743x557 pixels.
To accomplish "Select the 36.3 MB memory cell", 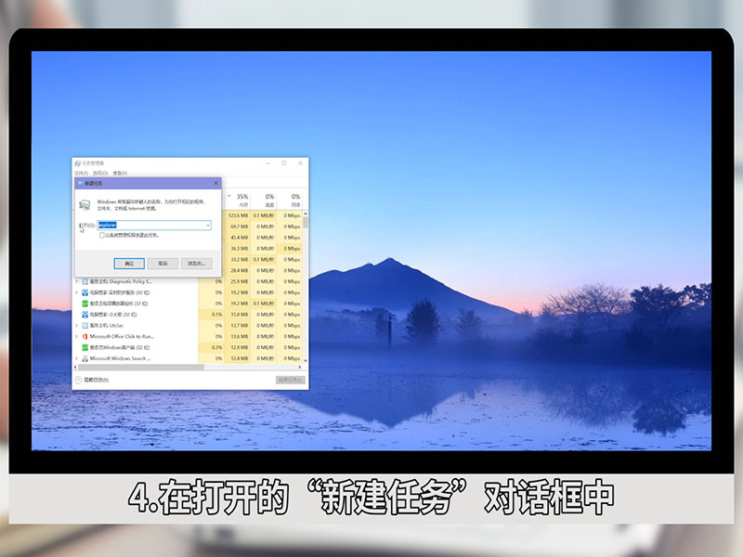I will 240,249.
